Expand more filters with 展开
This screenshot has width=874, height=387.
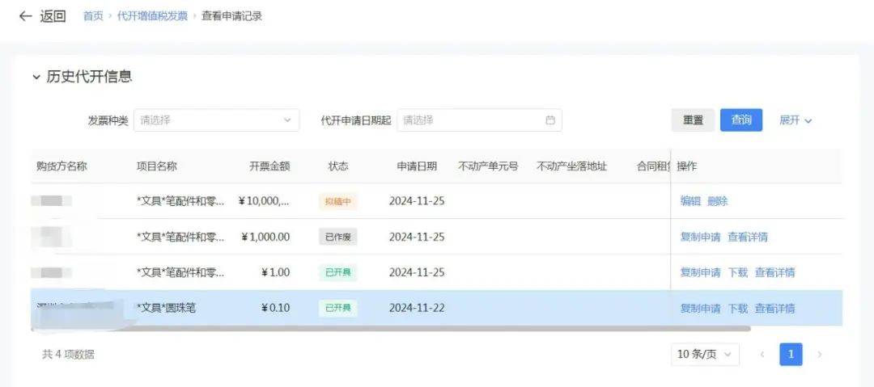coord(795,120)
